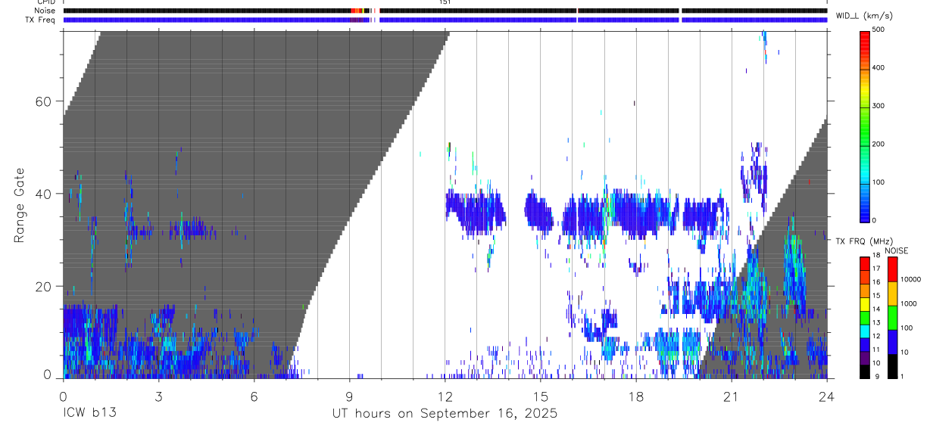Select the 200 tick on the width colorbar
Image resolution: width=930 pixels, height=429 pixels.
879,144
